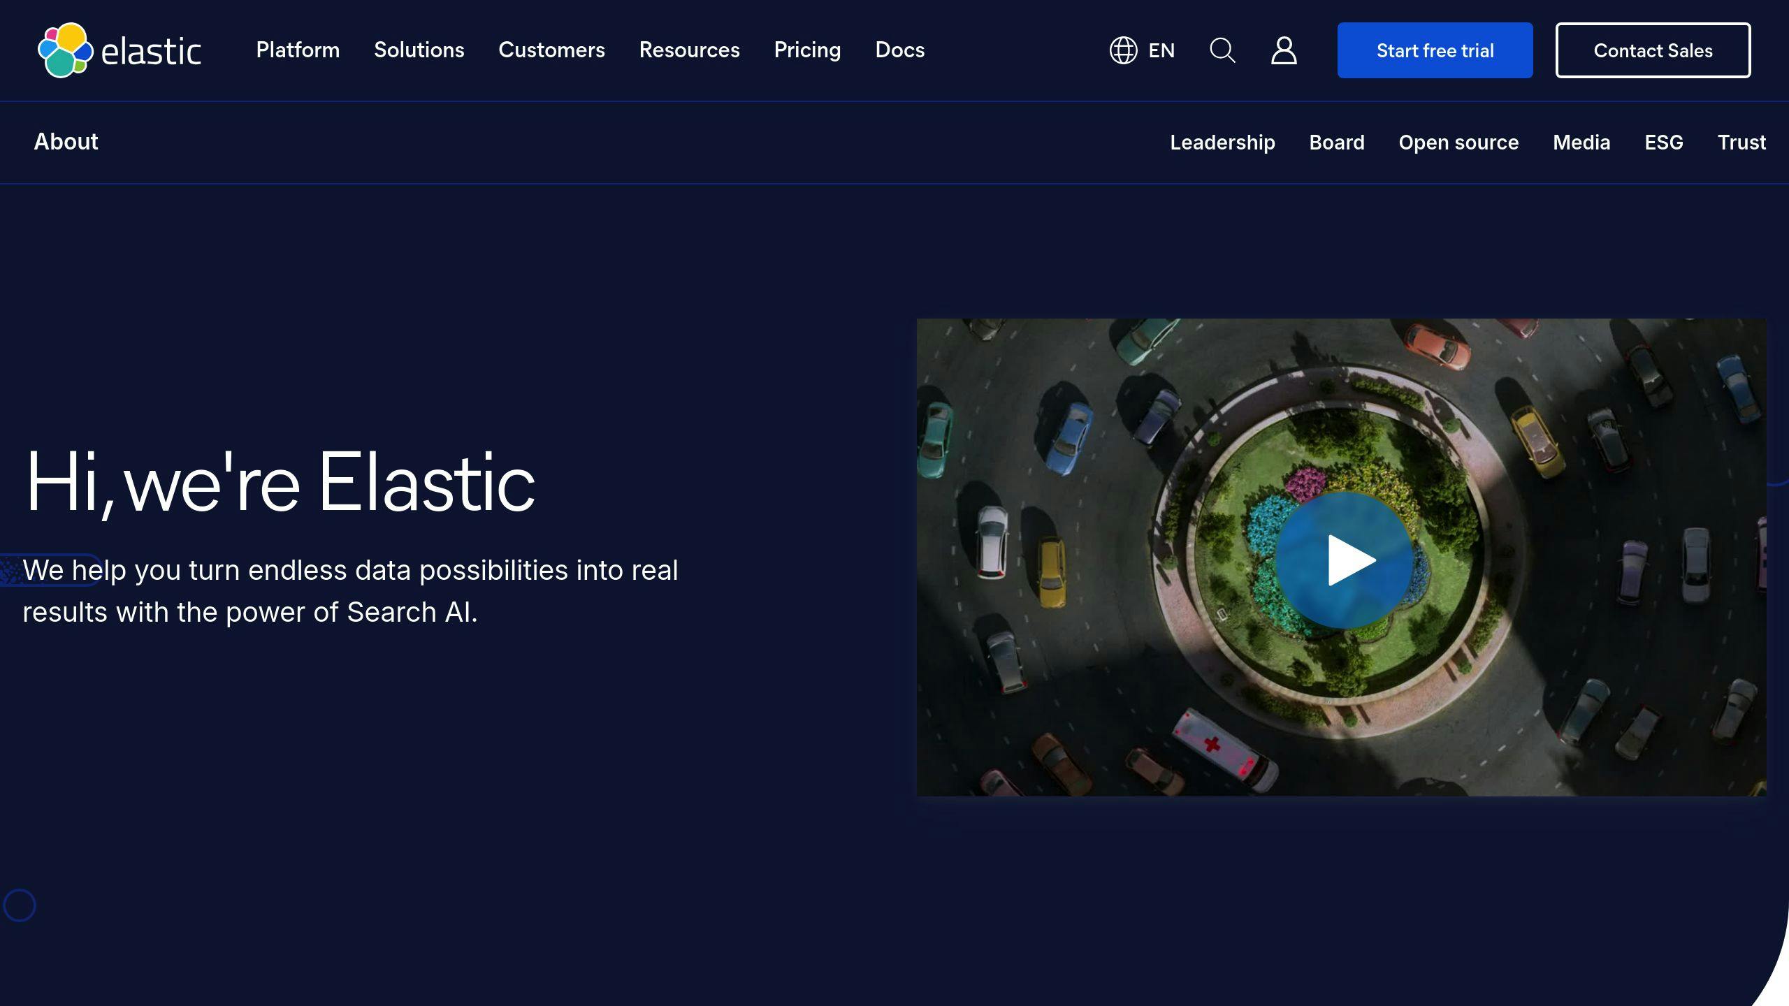1789x1006 pixels.
Task: Click the text mentioning Search AI
Action: [350, 591]
